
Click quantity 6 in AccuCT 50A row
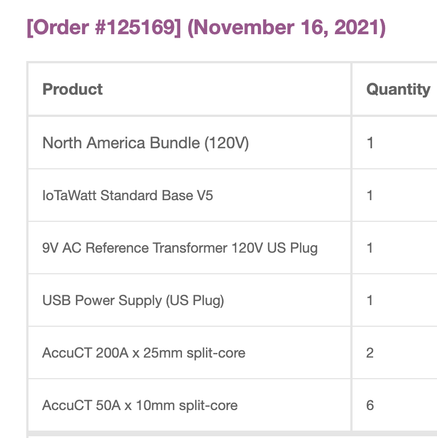[370, 405]
